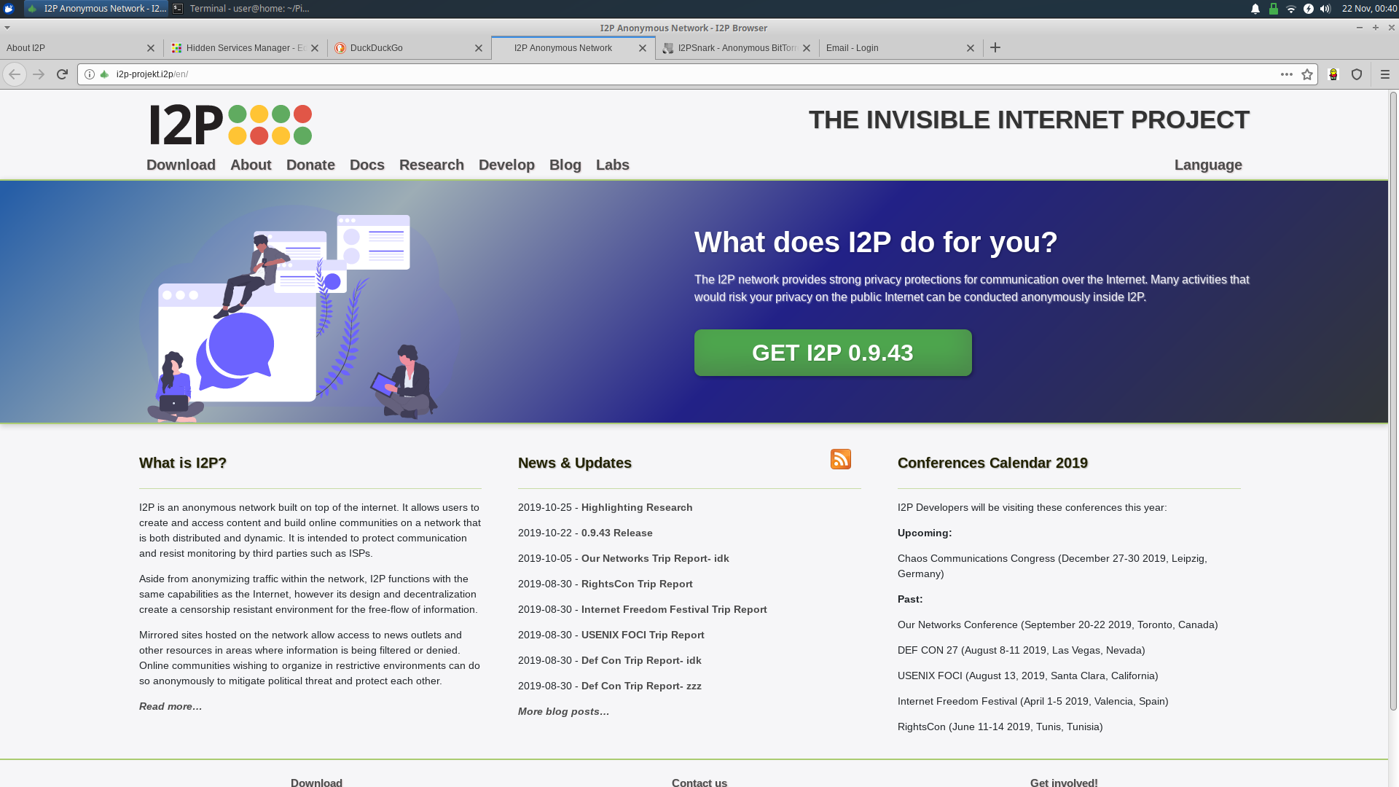Open the shield protection icon
This screenshot has height=787, width=1399.
(x=1357, y=74)
